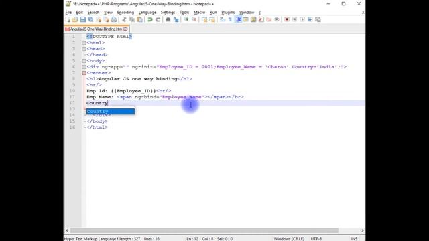Open the Window menu

coord(247,13)
